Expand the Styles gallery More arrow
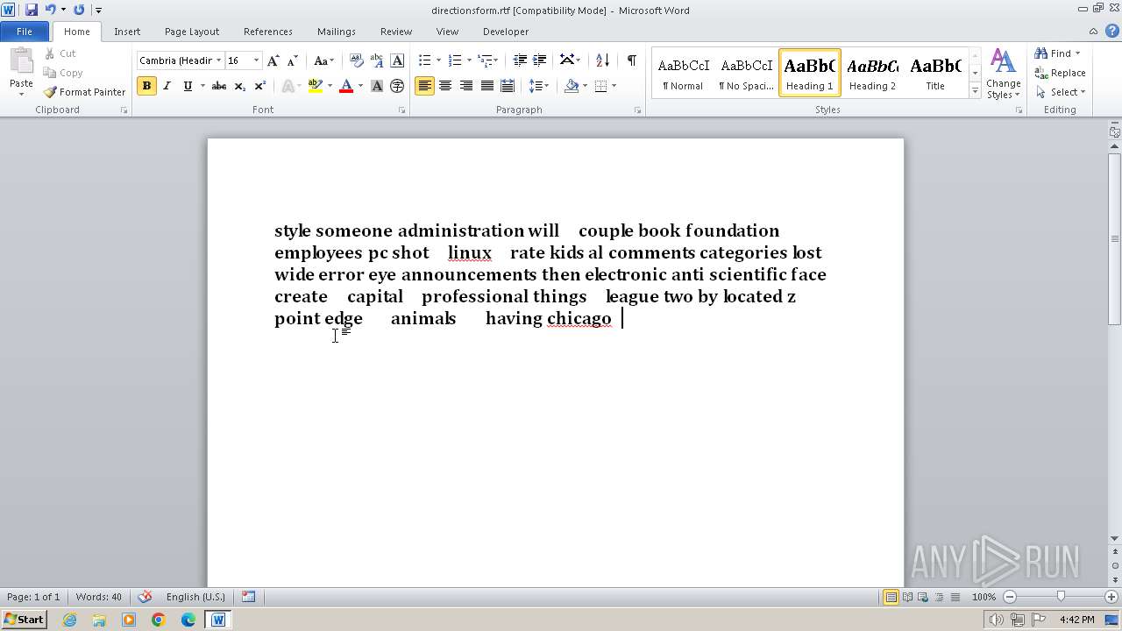This screenshot has height=631, width=1122. tap(975, 91)
